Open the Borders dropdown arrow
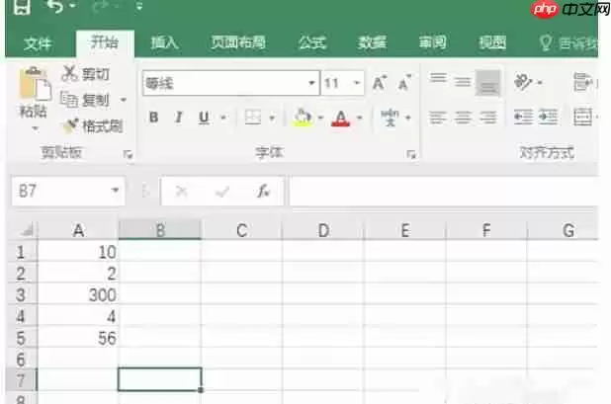Viewport: 611px width, 404px height. point(272,118)
